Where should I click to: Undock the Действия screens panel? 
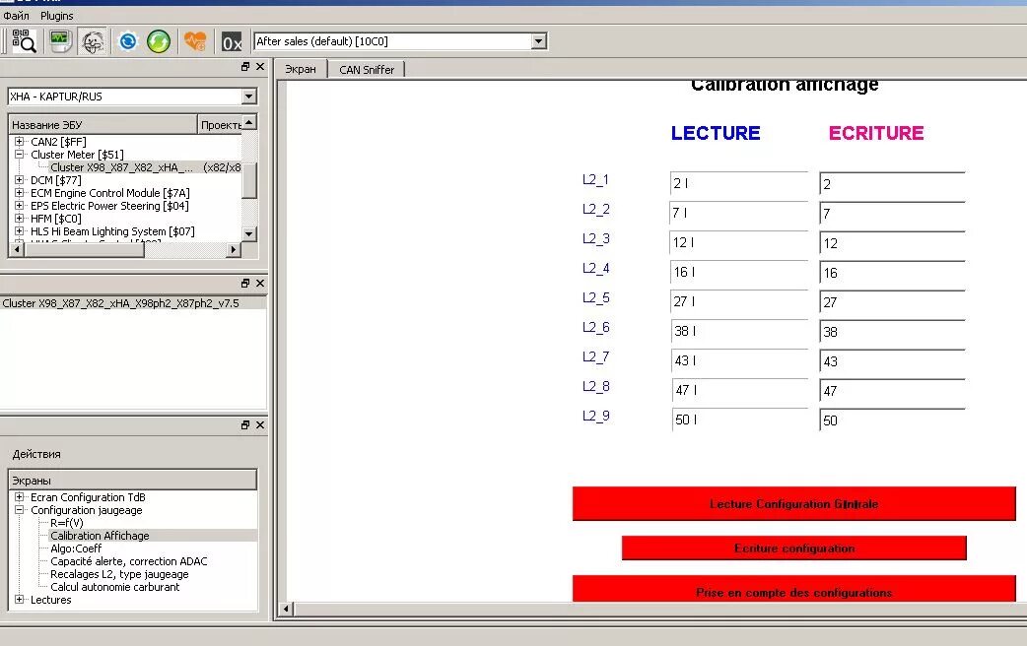point(245,425)
